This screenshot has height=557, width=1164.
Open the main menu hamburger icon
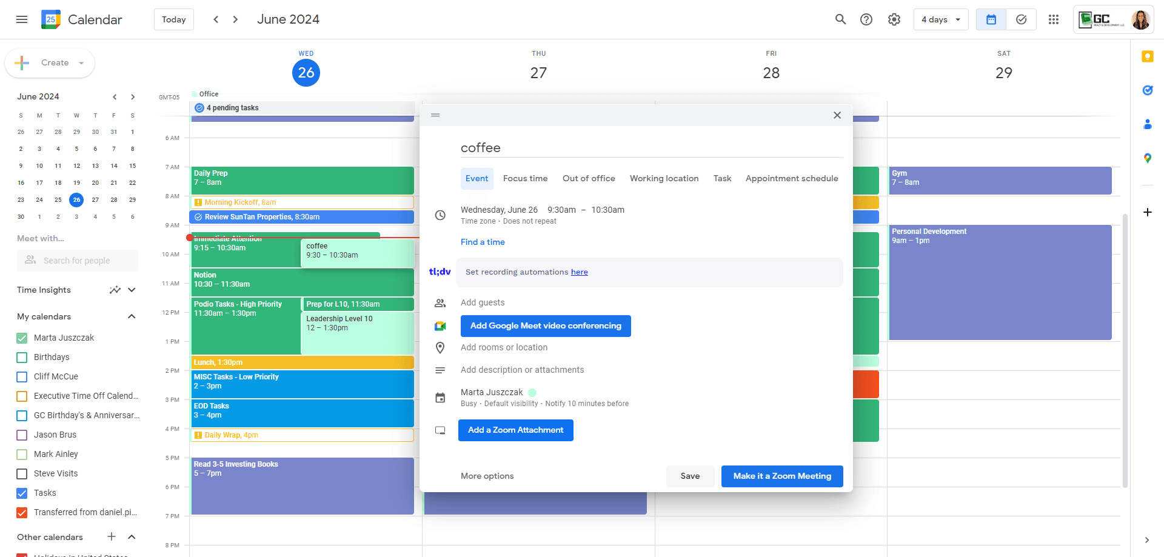tap(22, 19)
